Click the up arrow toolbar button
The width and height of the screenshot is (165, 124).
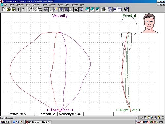[x=23, y=9]
